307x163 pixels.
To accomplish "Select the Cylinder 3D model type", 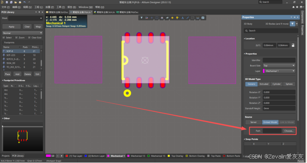I will coord(276,84).
